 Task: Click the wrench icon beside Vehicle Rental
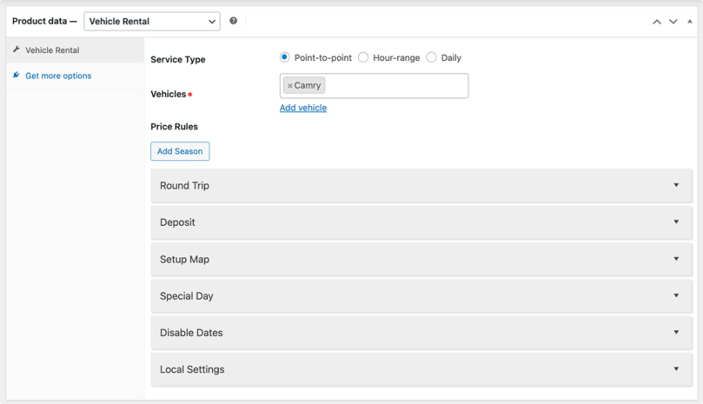(x=16, y=50)
